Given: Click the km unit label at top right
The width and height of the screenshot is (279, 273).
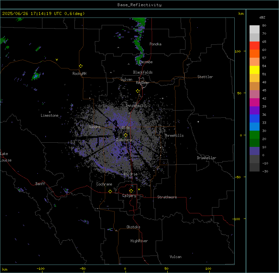Looking at the screenshot, I should (x=241, y=14).
